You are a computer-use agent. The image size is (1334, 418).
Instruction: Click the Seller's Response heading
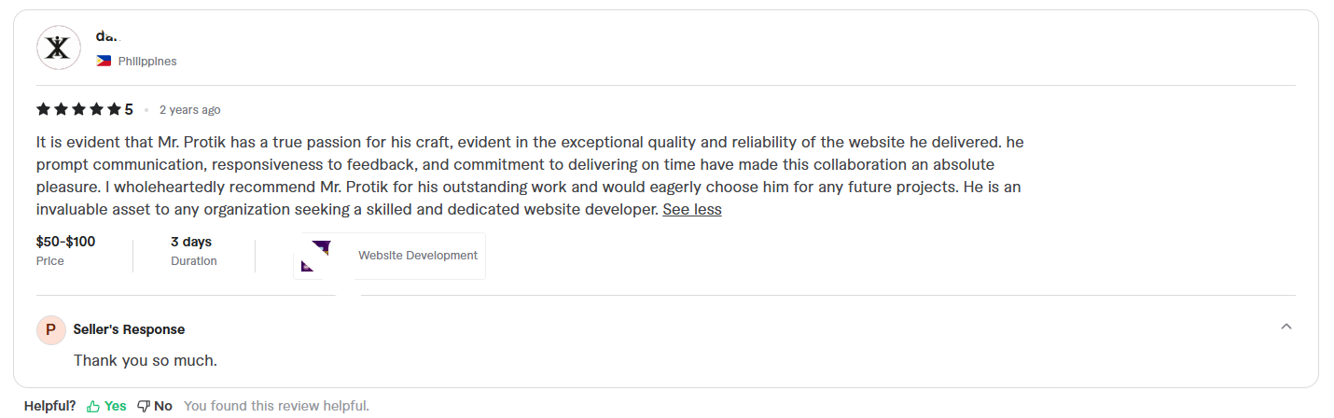pos(129,329)
